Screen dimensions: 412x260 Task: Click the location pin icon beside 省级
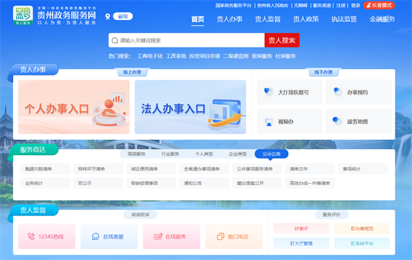pyautogui.click(x=108, y=16)
